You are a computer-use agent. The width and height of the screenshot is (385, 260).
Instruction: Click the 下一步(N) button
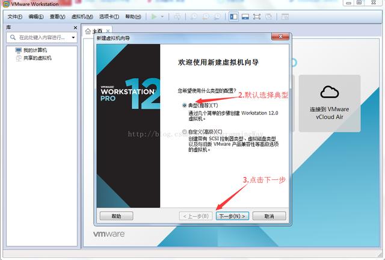232,216
